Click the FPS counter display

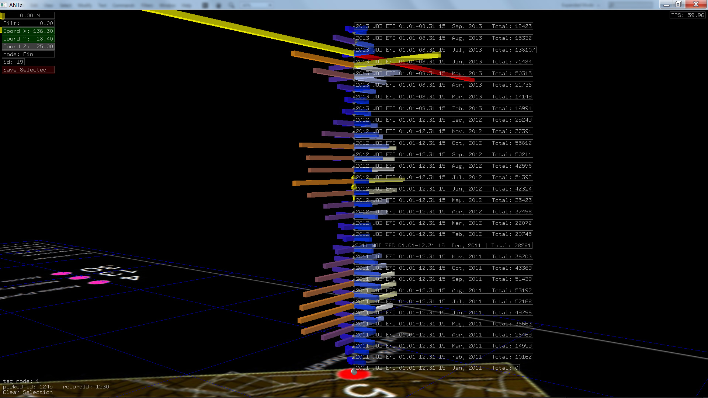coord(687,15)
